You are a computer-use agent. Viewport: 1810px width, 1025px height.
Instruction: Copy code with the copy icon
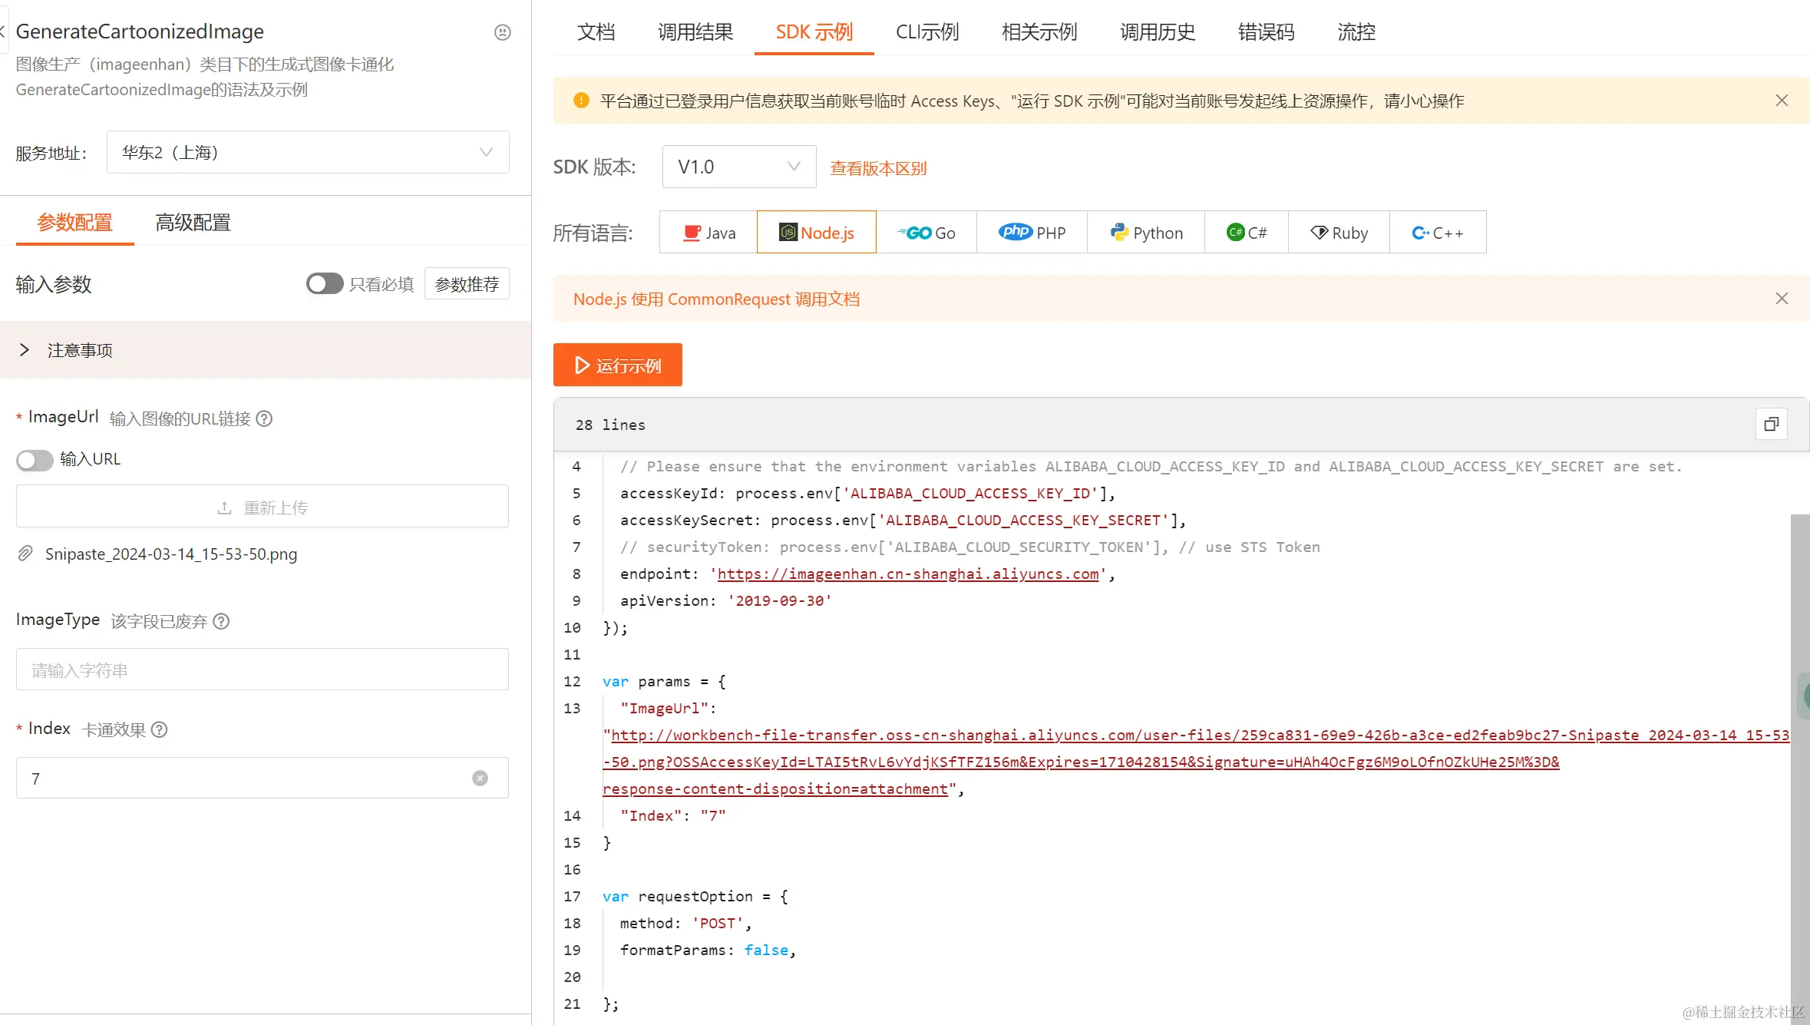(x=1772, y=424)
